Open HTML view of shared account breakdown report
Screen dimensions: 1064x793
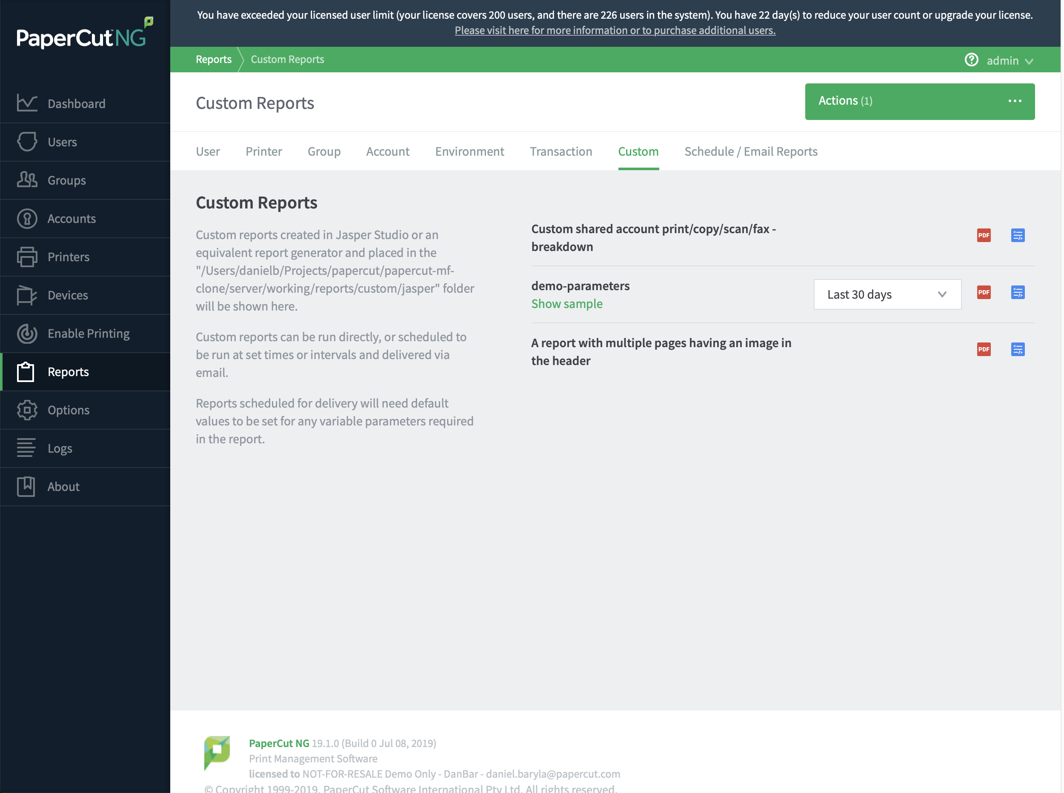pos(1018,235)
